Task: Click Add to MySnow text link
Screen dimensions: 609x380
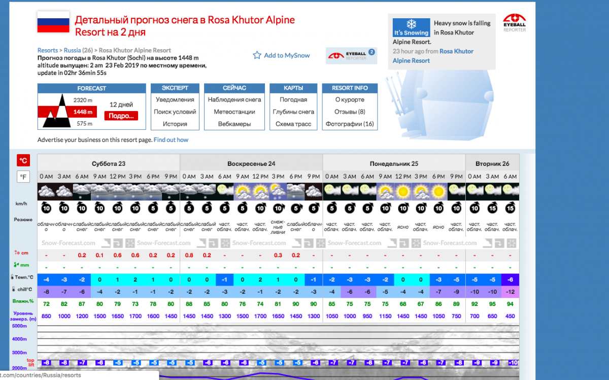Action: click(287, 55)
